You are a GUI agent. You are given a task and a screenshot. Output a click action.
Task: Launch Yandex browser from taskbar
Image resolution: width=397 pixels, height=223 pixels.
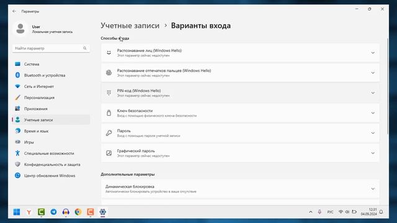coord(29,212)
